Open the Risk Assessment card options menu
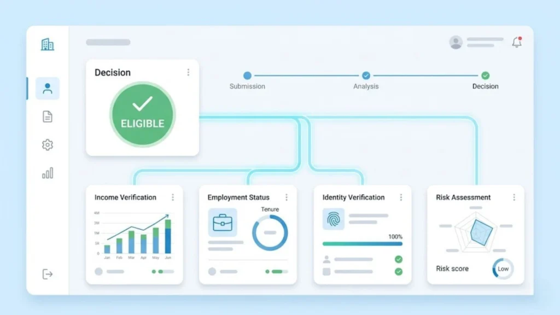560x315 pixels. [514, 197]
